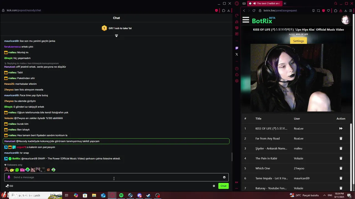
Task: Open downloads in BotRix browser window
Action: pyautogui.click(x=346, y=11)
